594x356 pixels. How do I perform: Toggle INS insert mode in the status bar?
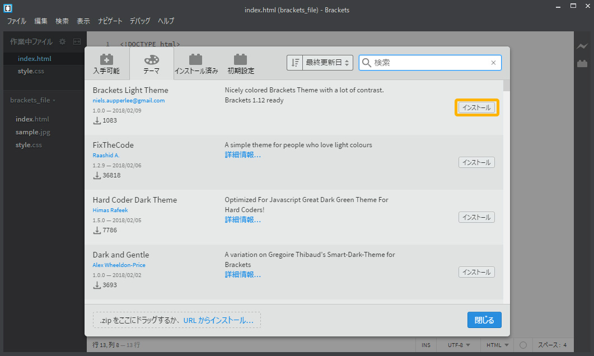point(426,345)
